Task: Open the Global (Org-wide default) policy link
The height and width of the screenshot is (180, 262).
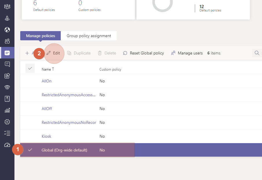Action: tap(64, 150)
